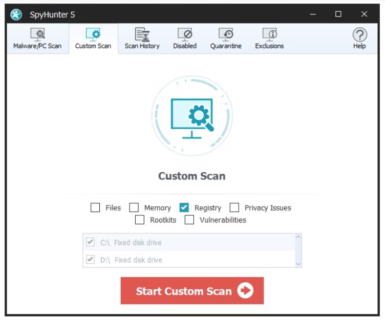Viewport: 385px width, 320px height.
Task: Click the Privacy Issues label text
Action: point(268,208)
